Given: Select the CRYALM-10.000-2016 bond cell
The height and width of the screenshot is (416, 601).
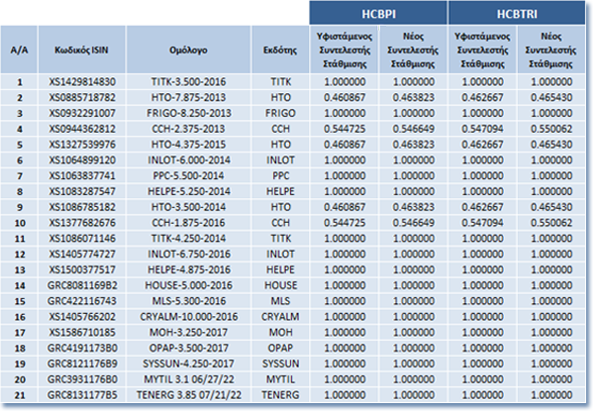Looking at the screenshot, I should click(187, 317).
